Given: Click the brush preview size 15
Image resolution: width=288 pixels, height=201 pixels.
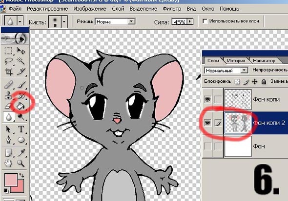Looking at the screenshot, I should click(x=55, y=22).
